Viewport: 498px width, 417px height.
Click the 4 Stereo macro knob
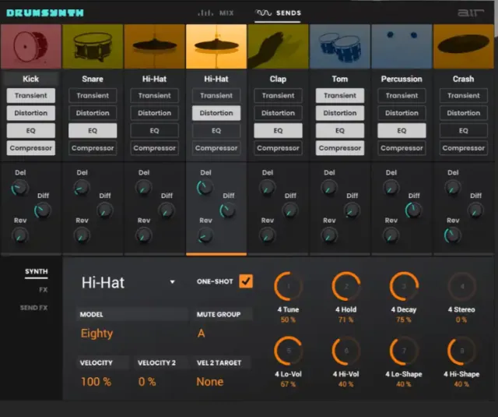[x=461, y=286]
